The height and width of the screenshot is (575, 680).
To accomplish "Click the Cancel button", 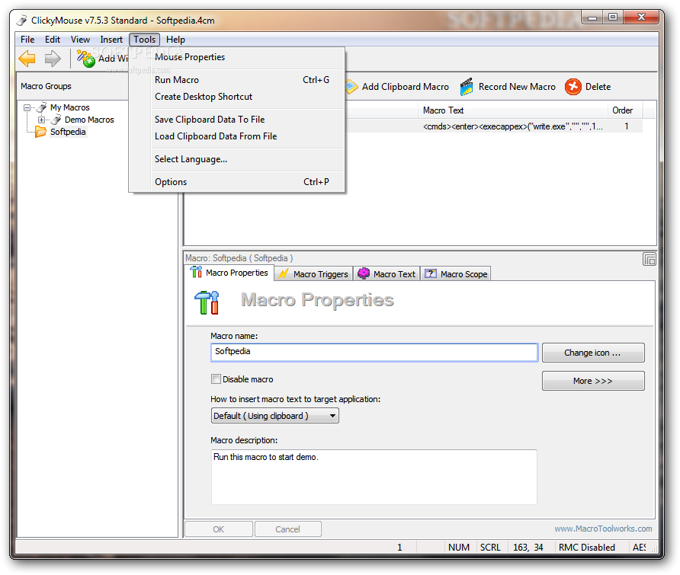I will [x=287, y=529].
